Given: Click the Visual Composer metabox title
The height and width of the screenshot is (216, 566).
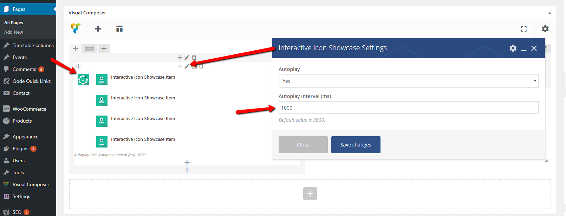Looking at the screenshot, I should (87, 13).
